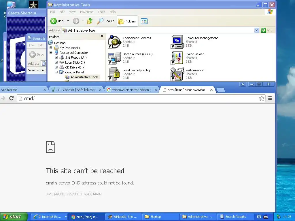Reload the current Chrome page
Viewport: 295px width, 221px height.
[11, 98]
